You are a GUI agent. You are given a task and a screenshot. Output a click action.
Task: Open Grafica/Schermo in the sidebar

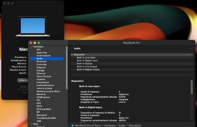coord(45,85)
